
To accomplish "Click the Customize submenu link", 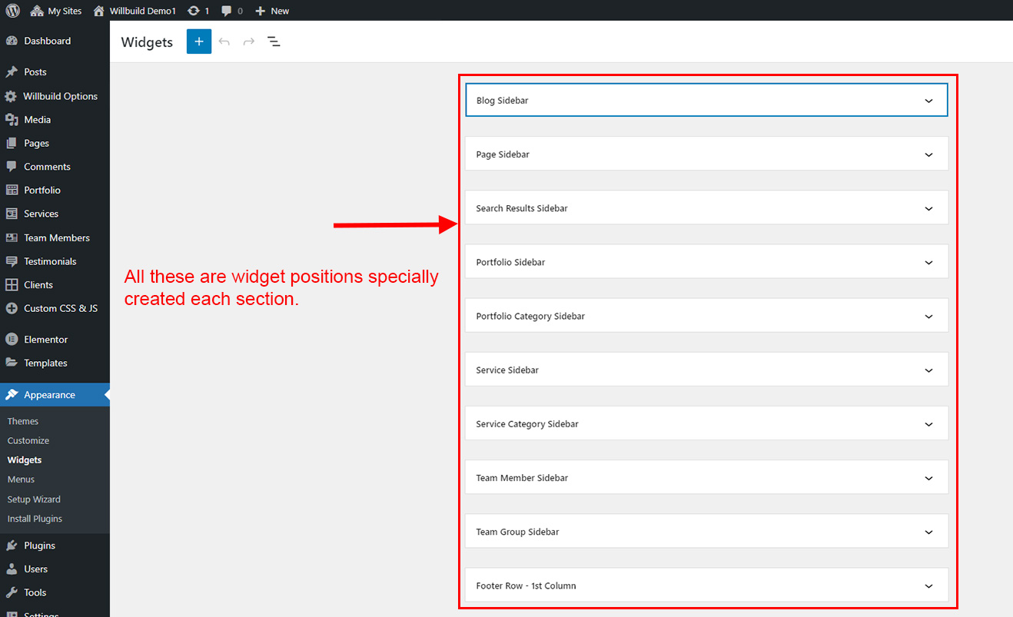I will 28,440.
